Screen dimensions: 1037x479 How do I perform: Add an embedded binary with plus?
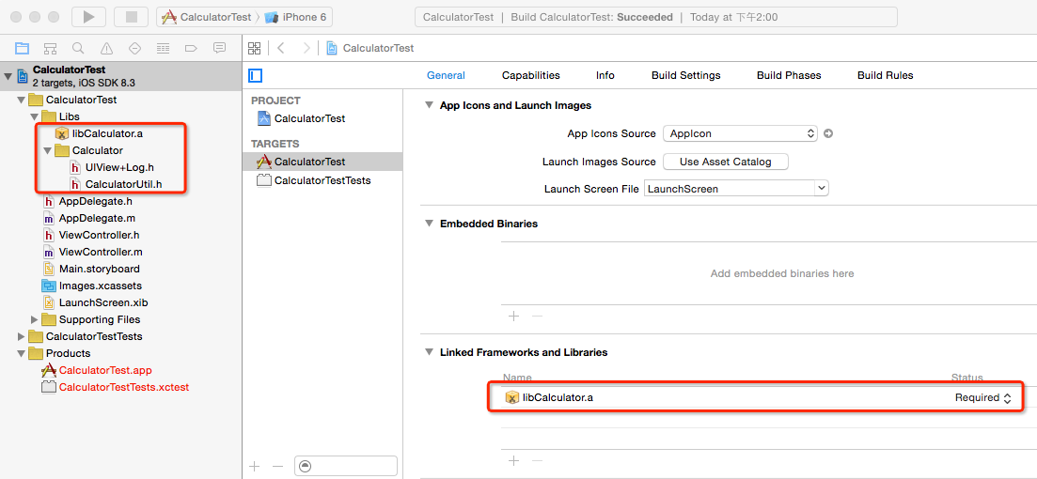[x=514, y=316]
